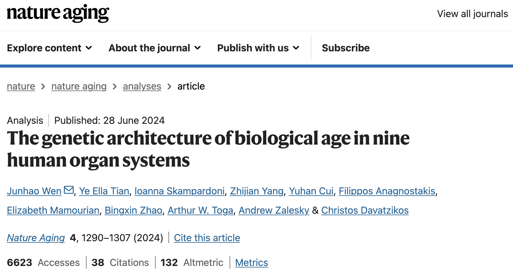This screenshot has width=513, height=280.
Task: Open the About the journal menu
Action: pyautogui.click(x=155, y=48)
